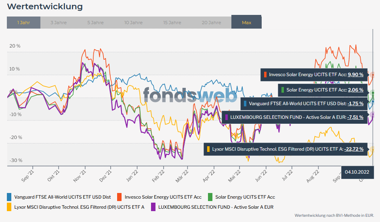Image resolution: width=380 pixels, height=222 pixels.
Task: Select the 1 Jahr time range tab
Action: pos(23,23)
